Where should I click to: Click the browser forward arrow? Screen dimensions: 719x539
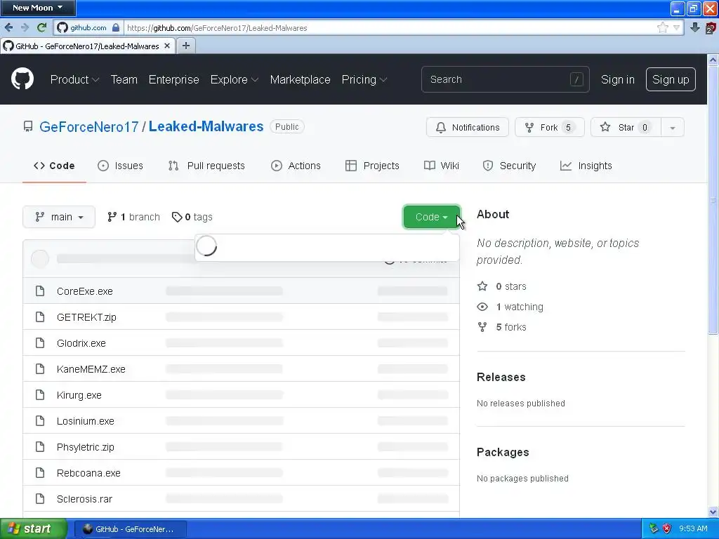pyautogui.click(x=25, y=27)
